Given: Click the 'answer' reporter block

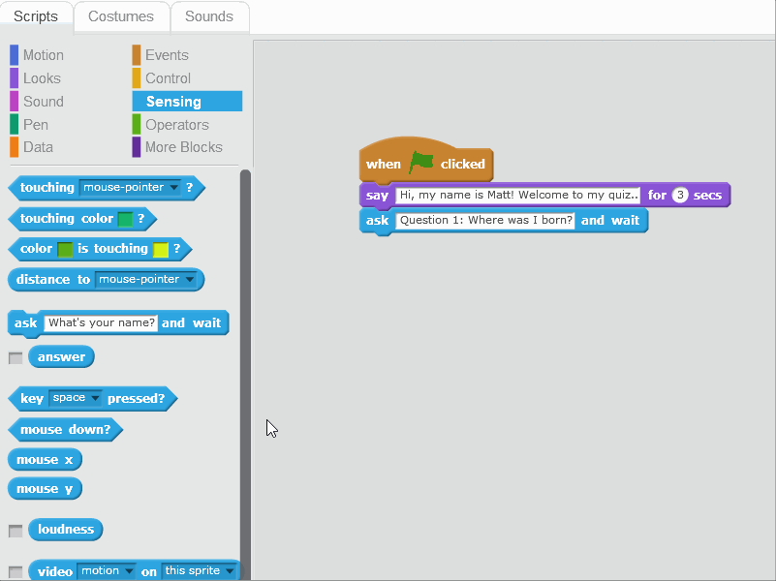Looking at the screenshot, I should click(x=61, y=357).
